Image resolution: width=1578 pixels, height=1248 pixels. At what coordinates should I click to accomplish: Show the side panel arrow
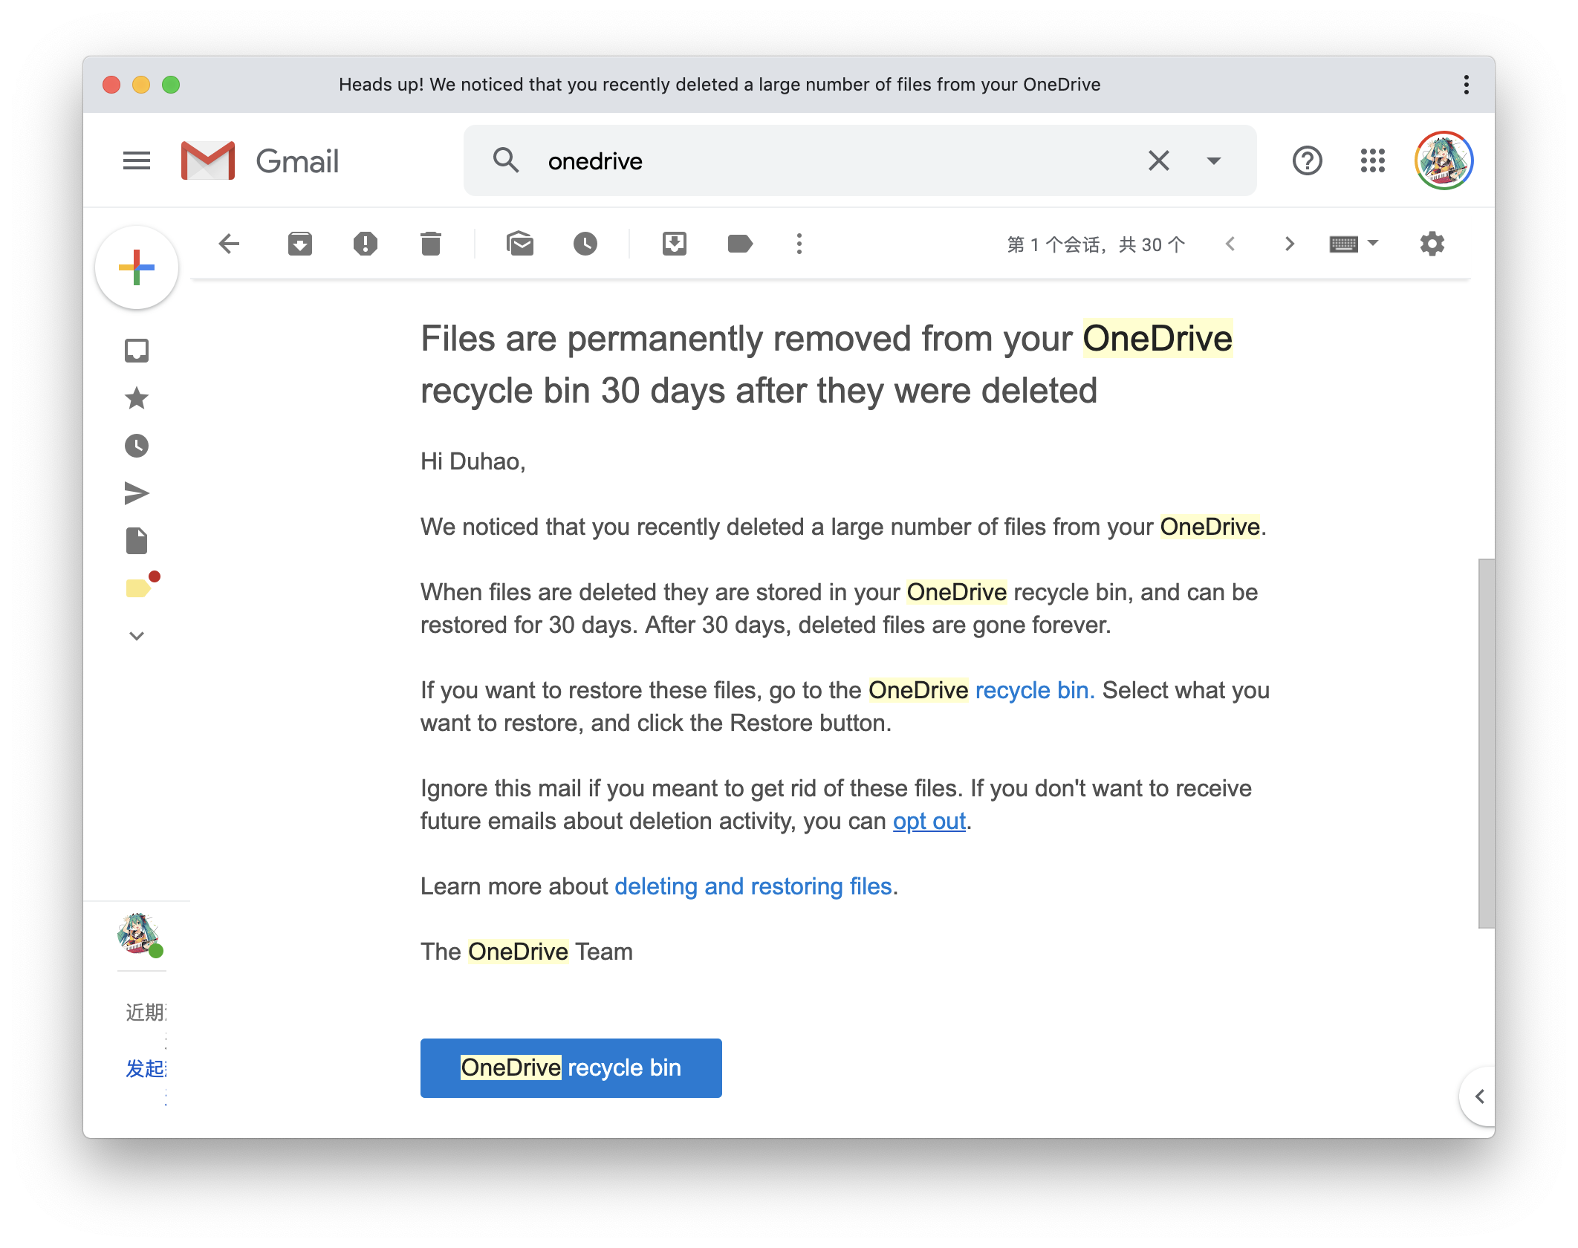[x=1478, y=1096]
